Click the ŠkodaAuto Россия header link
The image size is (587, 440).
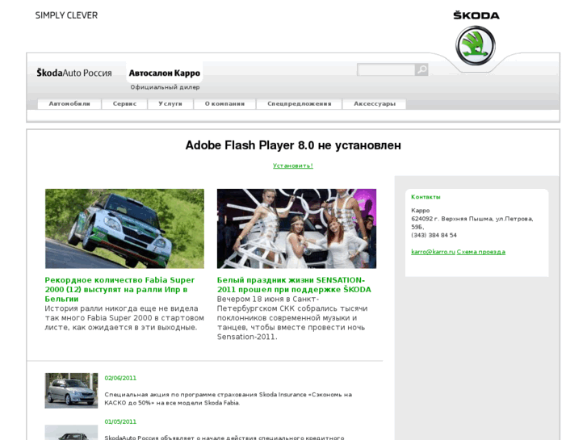pos(74,73)
